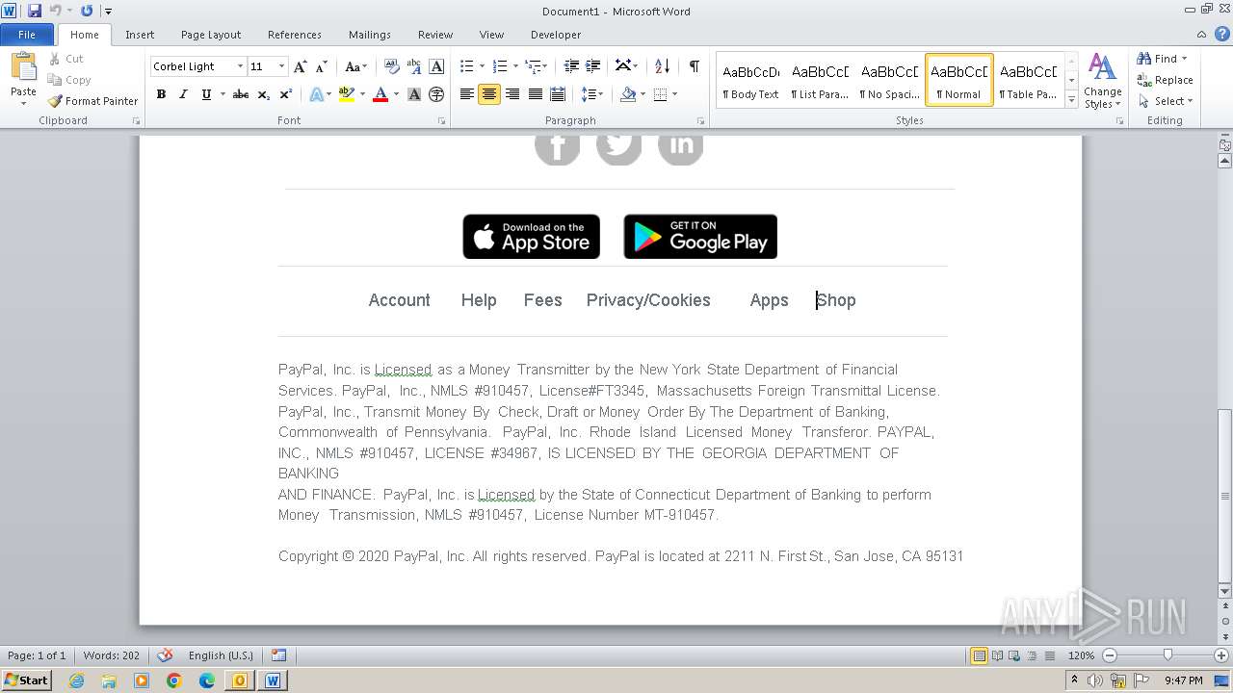Screen dimensions: 1233x693
Task: Switch to the Insert tab
Action: pyautogui.click(x=140, y=35)
